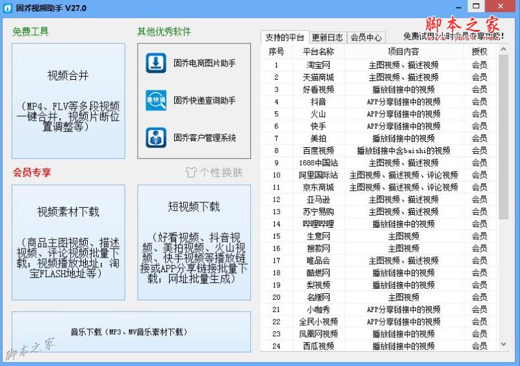Select the 百度视频 row
This screenshot has width=520, height=366.
[379, 151]
